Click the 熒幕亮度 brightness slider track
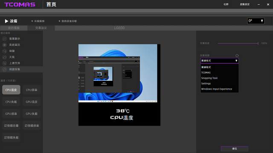This screenshot has width=273, height=153. click(x=238, y=43)
